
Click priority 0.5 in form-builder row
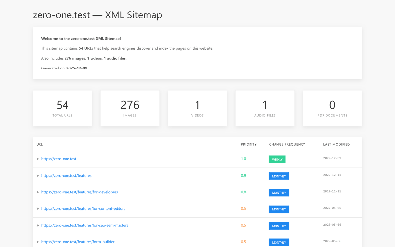243,242
